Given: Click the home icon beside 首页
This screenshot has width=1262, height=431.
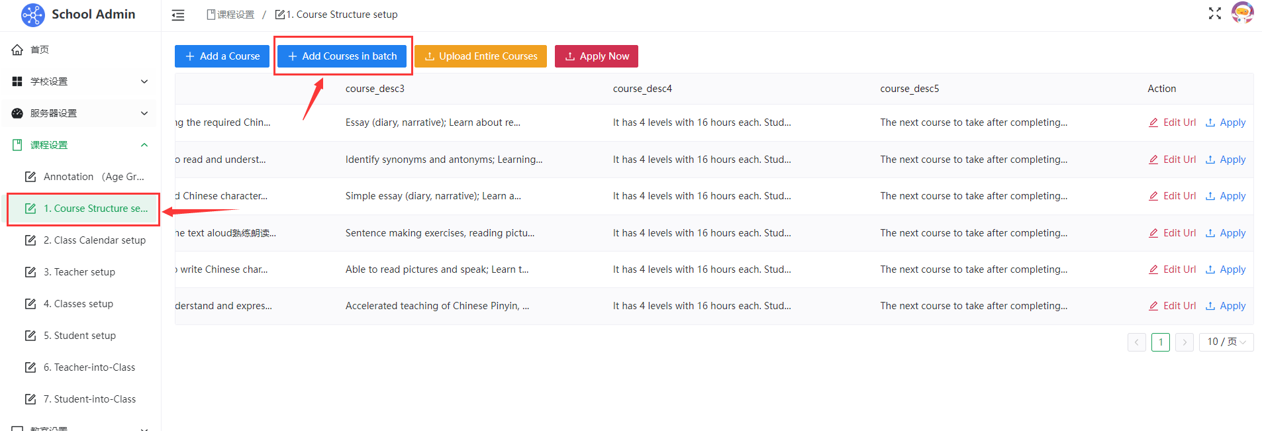Looking at the screenshot, I should tap(17, 50).
